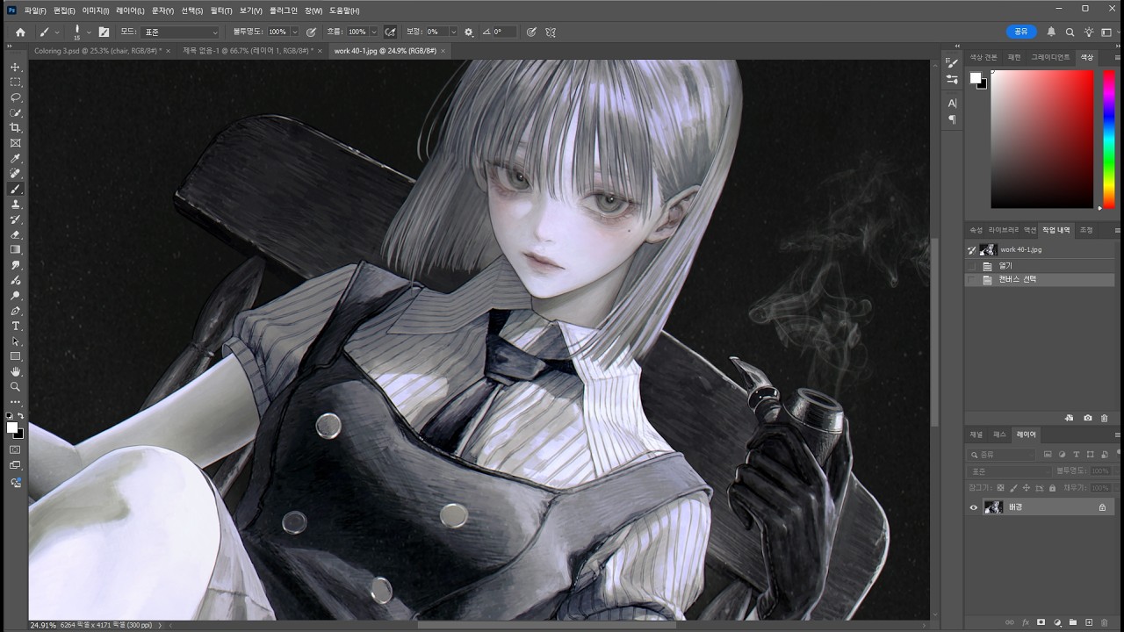Viewport: 1124px width, 632px height.
Task: Select the Eraser tool
Action: coord(15,234)
